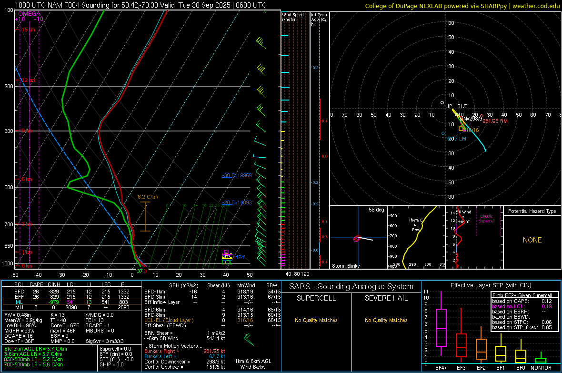Screen dimensions: 562x373
Task: Click the Storm Slinky circle marker
Action: (357, 239)
